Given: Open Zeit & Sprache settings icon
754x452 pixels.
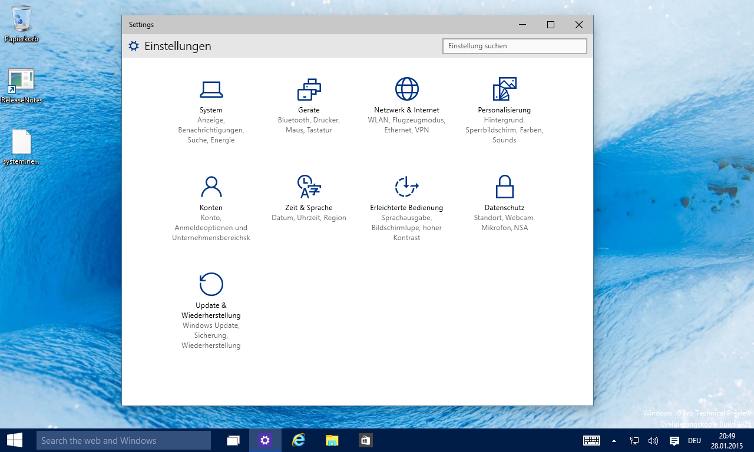Looking at the screenshot, I should pos(309,187).
